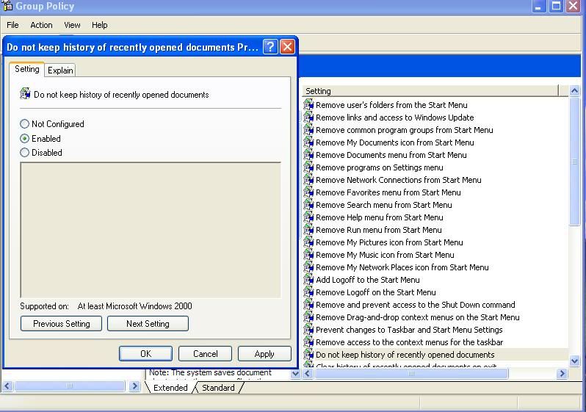This screenshot has height=412, width=586.
Task: Click the settings list horizontal scroll-right arrow
Action: (562, 373)
